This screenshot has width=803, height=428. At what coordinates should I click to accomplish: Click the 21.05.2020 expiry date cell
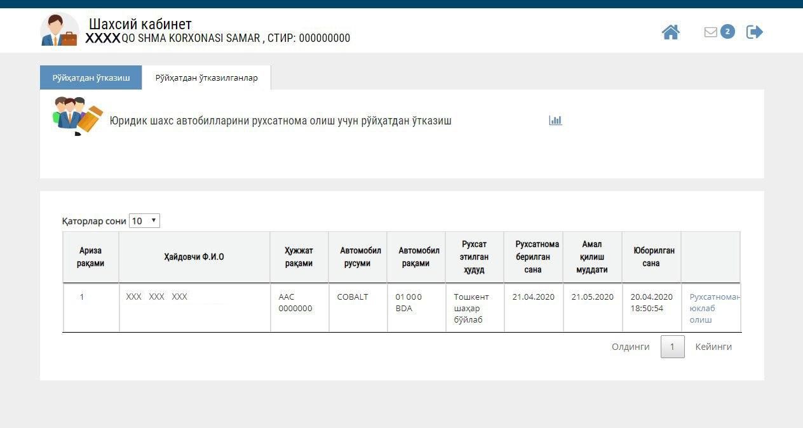(x=592, y=307)
